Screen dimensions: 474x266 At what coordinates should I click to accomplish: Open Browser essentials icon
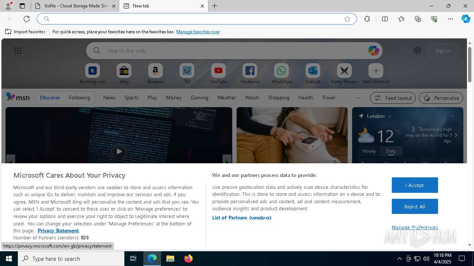point(434,19)
